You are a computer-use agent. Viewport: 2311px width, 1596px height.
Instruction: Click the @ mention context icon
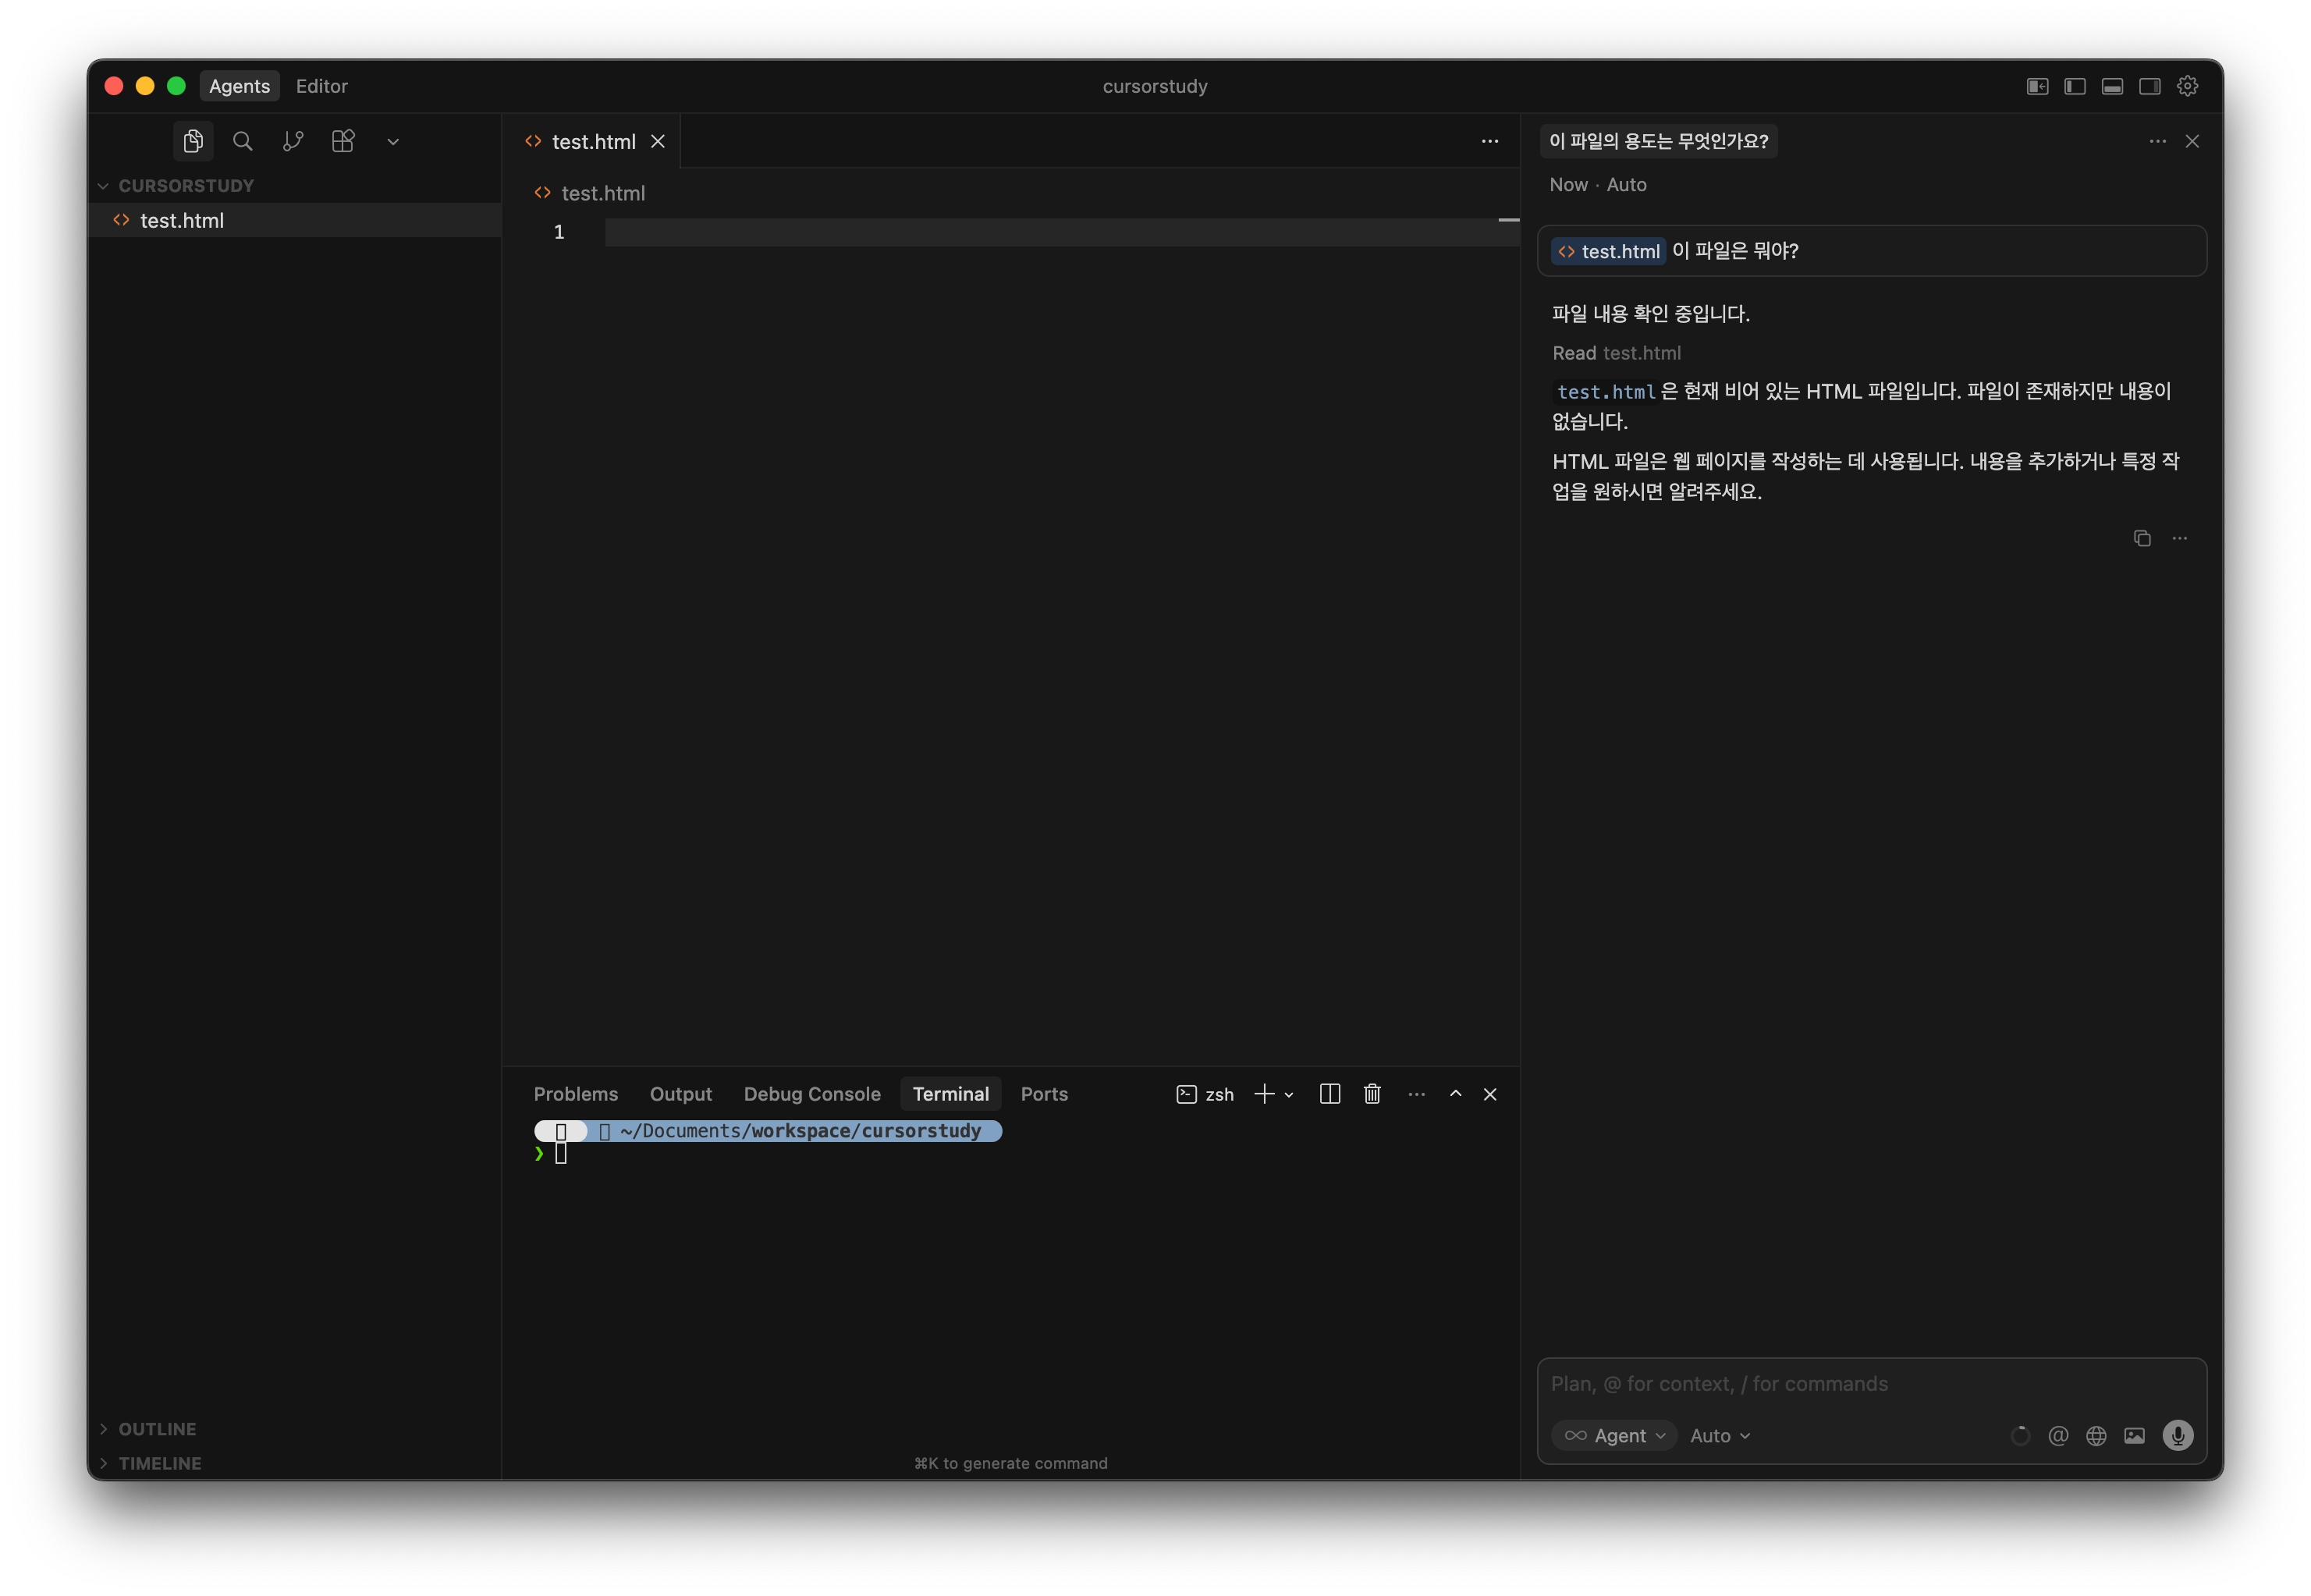[2058, 1436]
